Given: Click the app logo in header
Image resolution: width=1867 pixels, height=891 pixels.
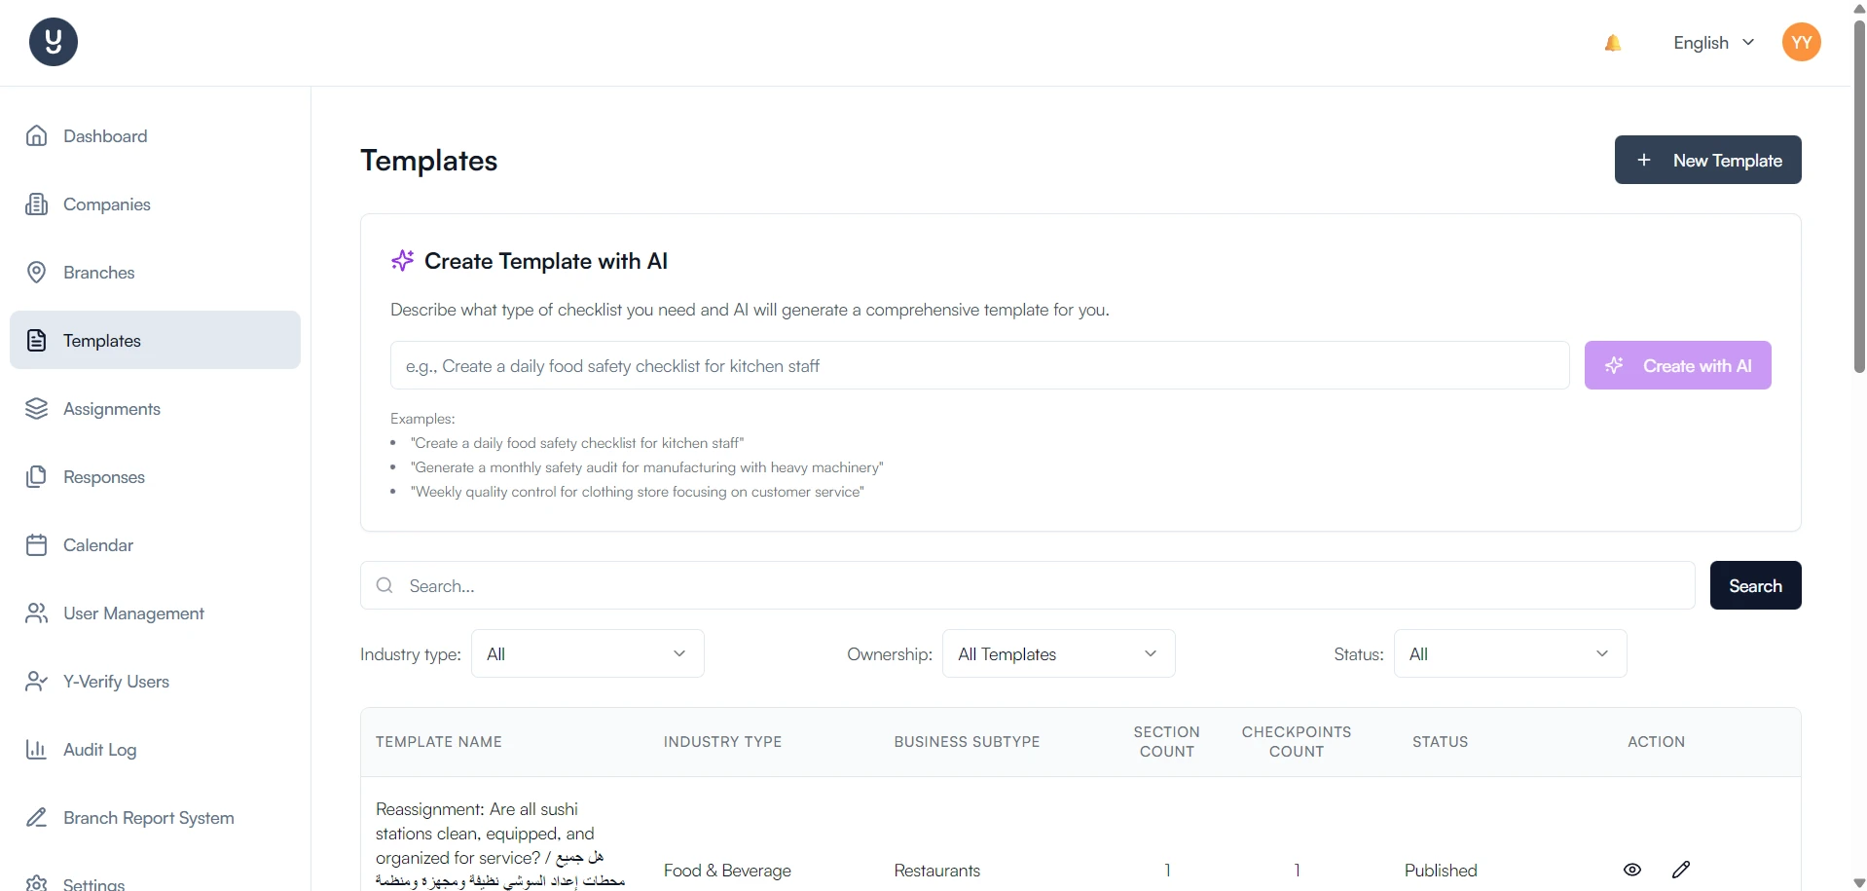Looking at the screenshot, I should pos(54,42).
